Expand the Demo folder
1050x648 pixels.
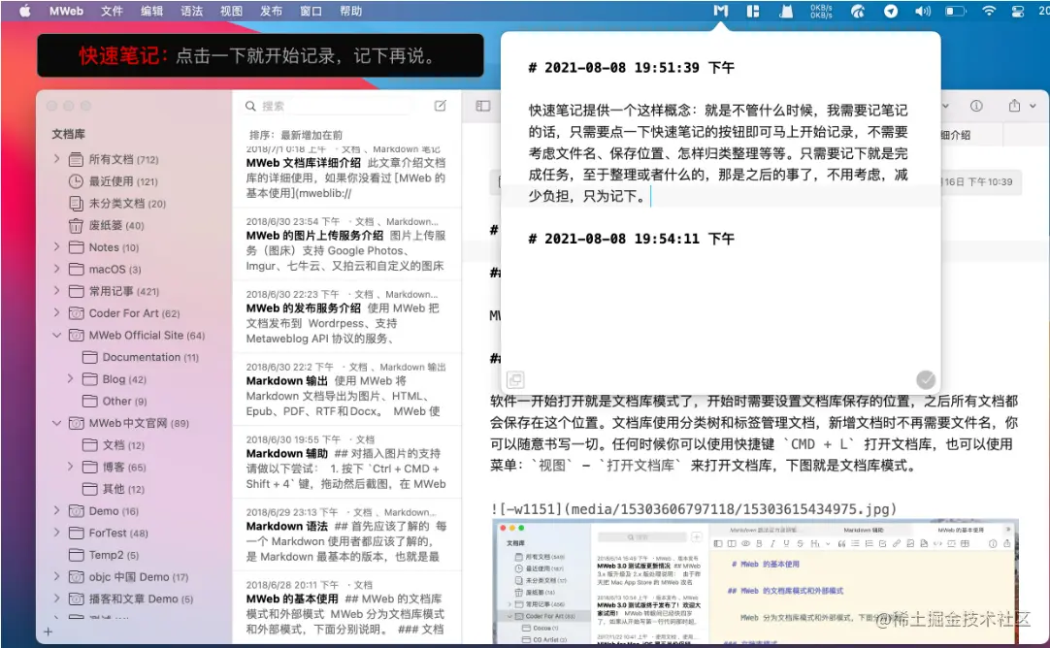pos(58,510)
